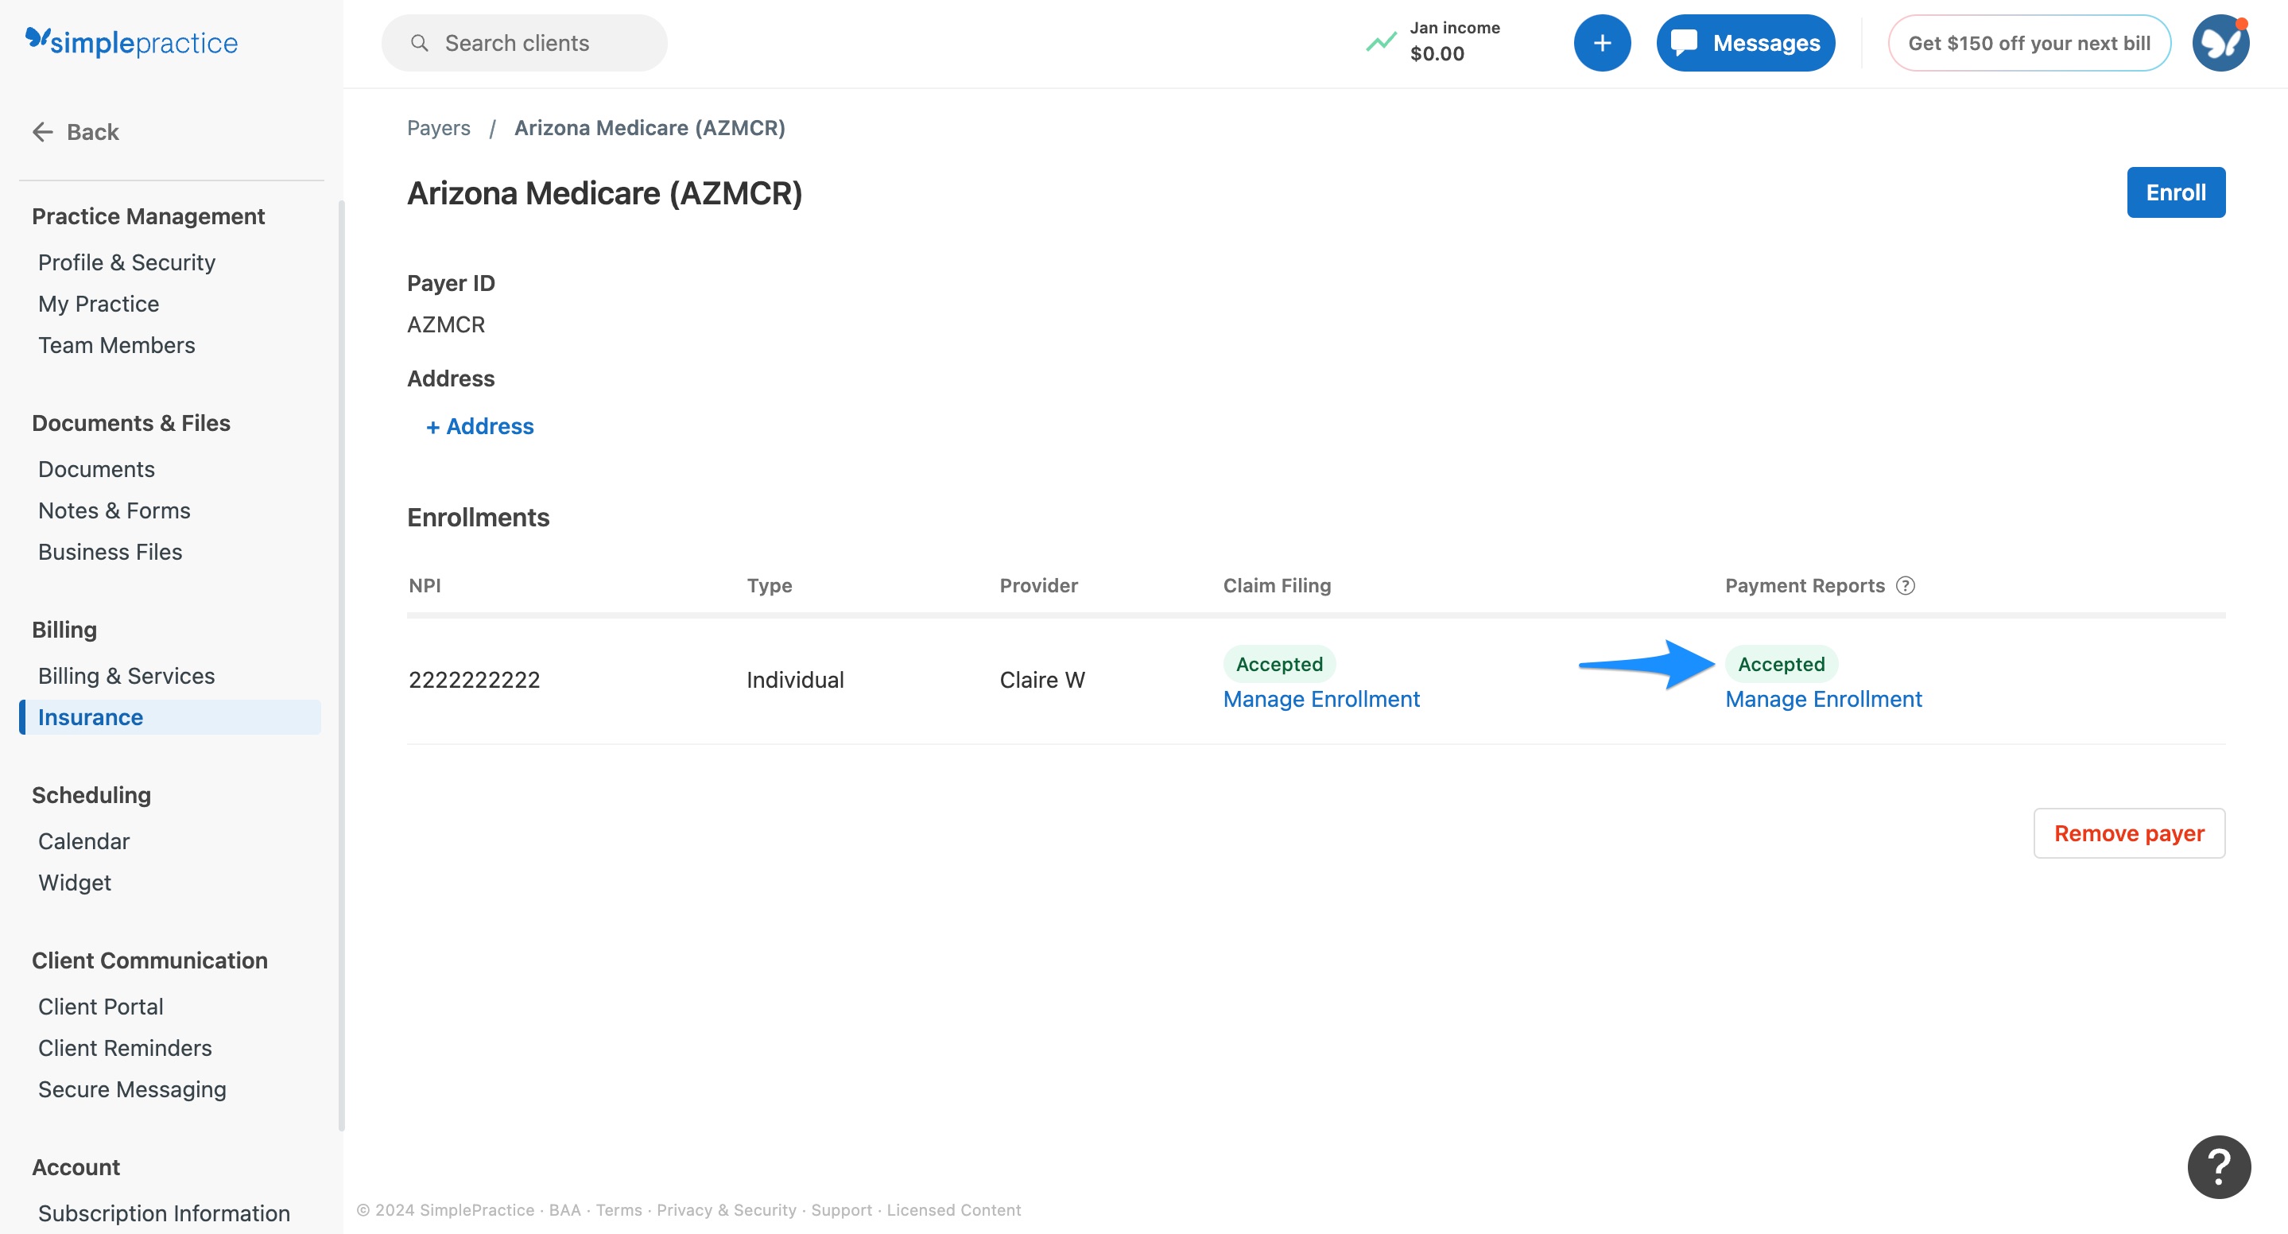2288x1234 pixels.
Task: Click the profile avatar in top right
Action: coord(2220,42)
